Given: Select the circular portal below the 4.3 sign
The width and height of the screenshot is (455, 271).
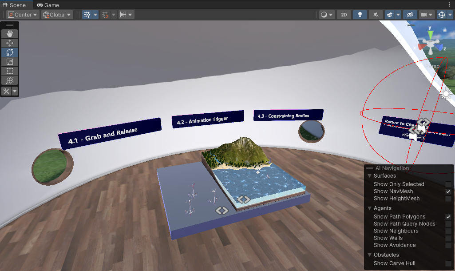Looking at the screenshot, I should [x=311, y=132].
